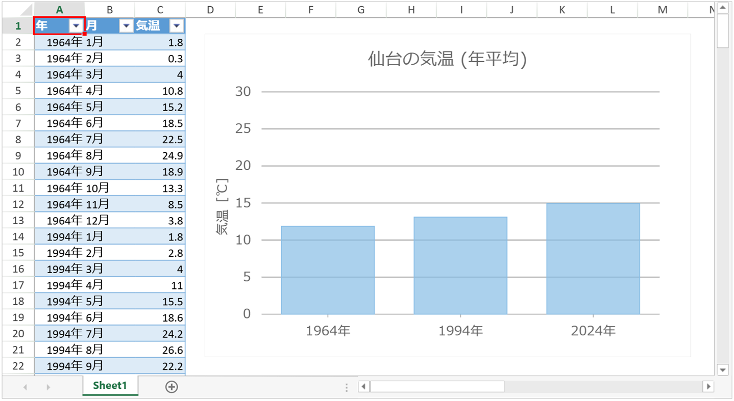Click the vertical scrollbar up arrow
This screenshot has height=401, width=734.
[x=722, y=8]
